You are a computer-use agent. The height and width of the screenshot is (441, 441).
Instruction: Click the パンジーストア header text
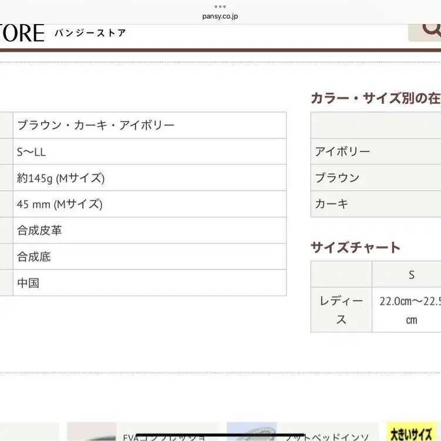pyautogui.click(x=90, y=33)
